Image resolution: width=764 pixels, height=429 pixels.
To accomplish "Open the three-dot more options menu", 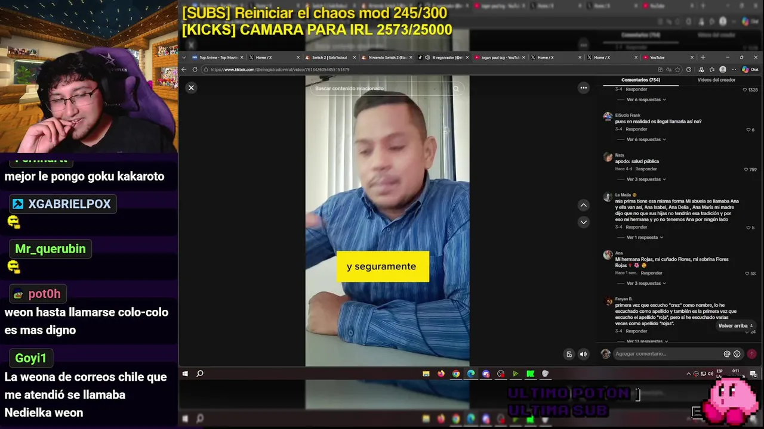I will pyautogui.click(x=584, y=88).
